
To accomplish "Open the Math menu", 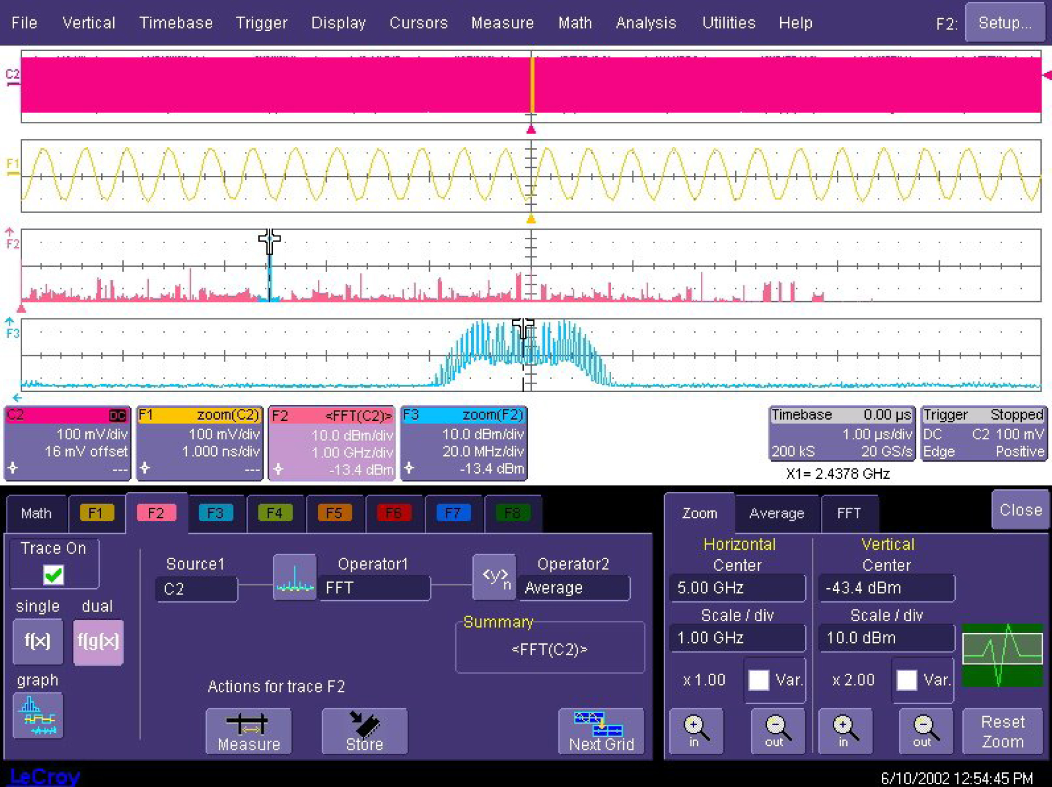I will click(x=575, y=23).
